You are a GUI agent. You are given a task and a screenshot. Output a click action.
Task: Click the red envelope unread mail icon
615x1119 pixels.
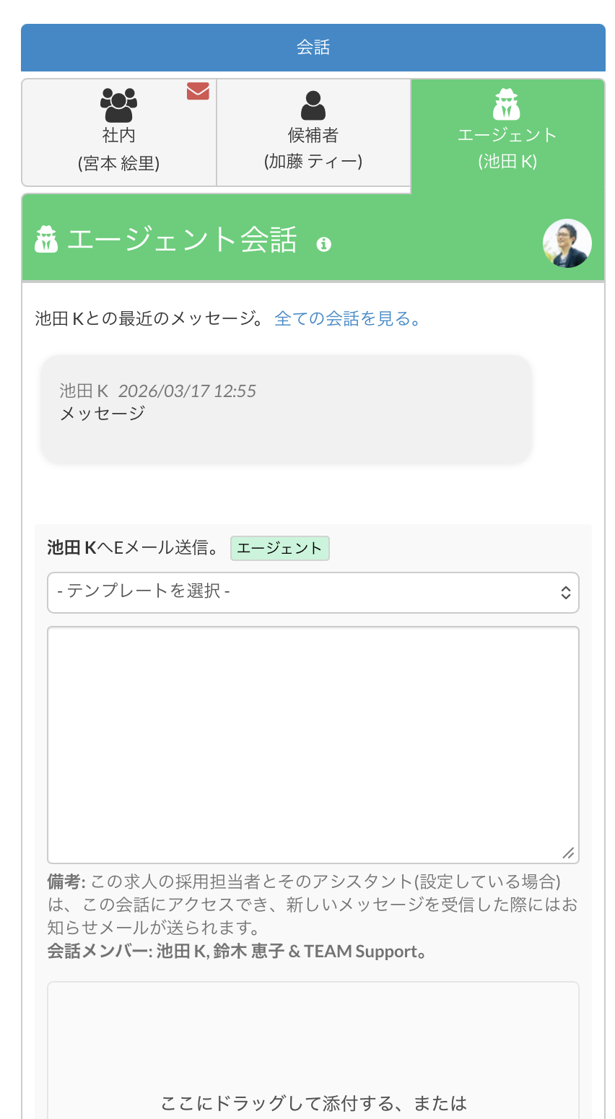pos(198,91)
